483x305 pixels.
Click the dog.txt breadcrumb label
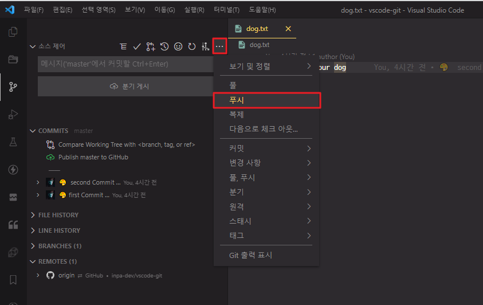260,45
